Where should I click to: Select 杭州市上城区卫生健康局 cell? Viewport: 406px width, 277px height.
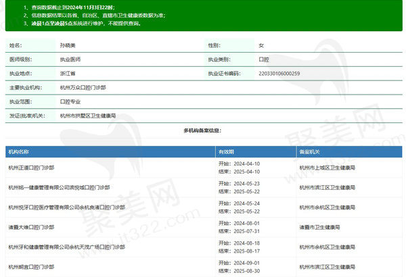pos(328,168)
